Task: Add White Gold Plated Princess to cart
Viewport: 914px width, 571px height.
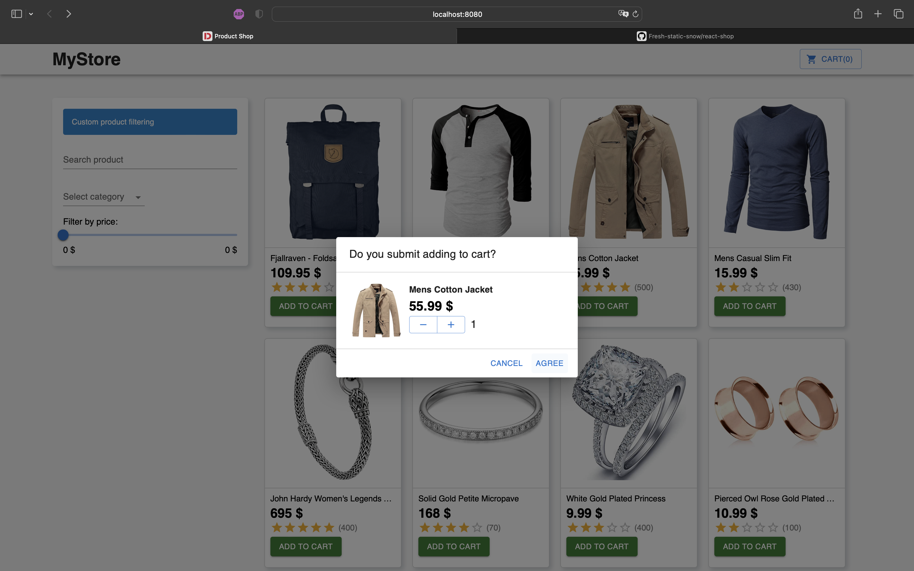Action: tap(602, 547)
